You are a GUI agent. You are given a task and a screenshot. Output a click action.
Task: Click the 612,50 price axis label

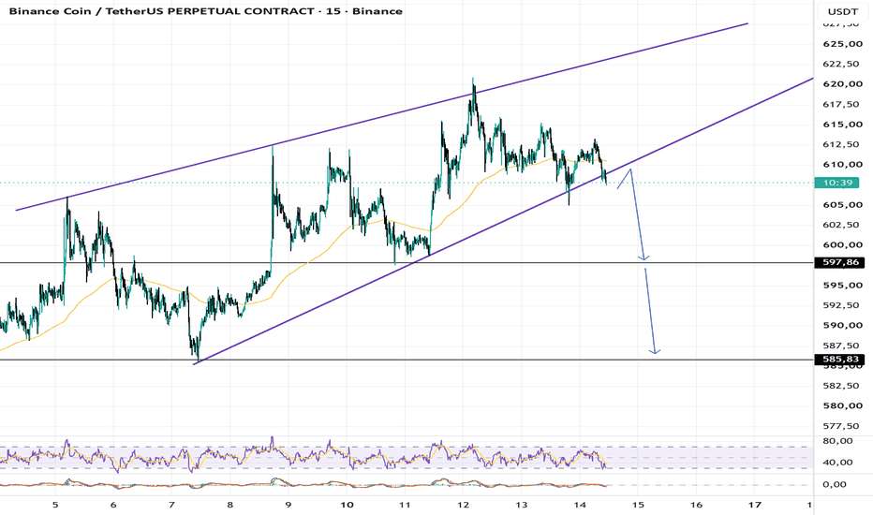(841, 145)
